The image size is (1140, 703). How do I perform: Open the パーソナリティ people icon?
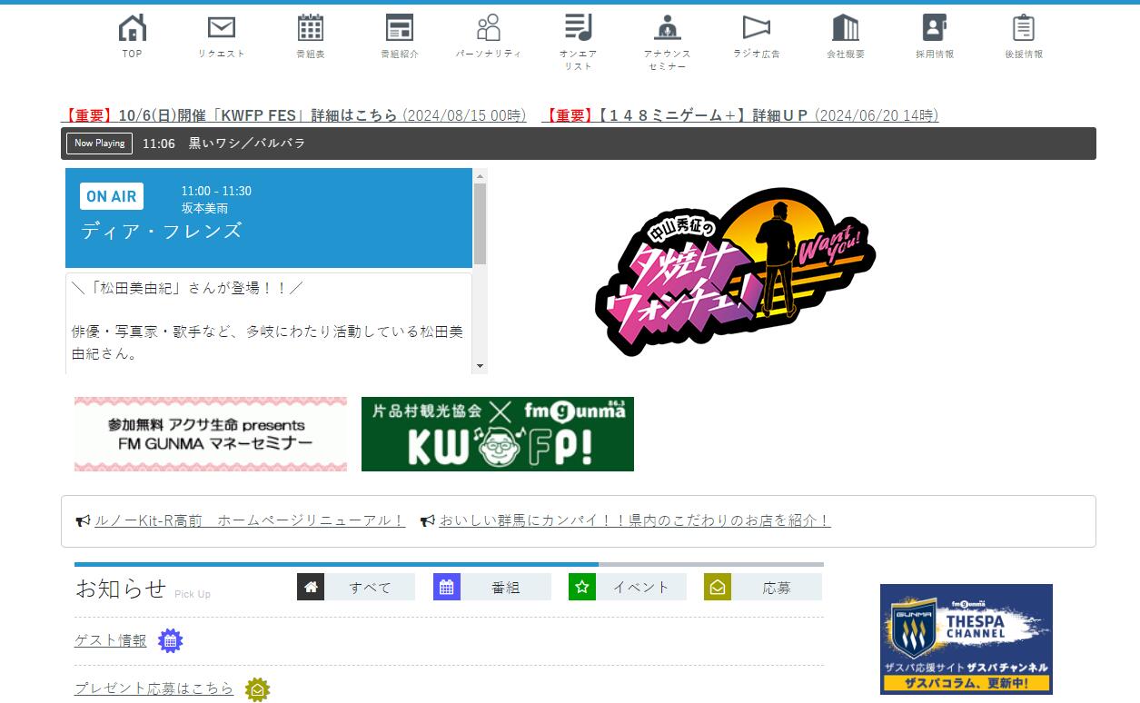tap(489, 28)
